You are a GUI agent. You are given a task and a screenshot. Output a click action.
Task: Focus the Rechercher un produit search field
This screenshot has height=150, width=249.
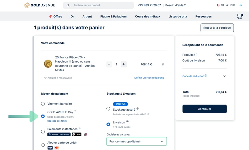click(x=99, y=5)
